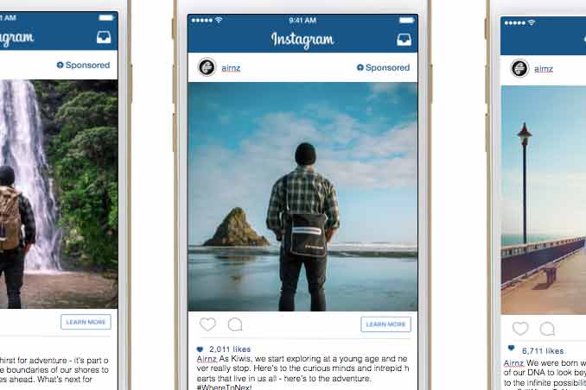Tap the comment bubble icon on right phone
Viewport: 586px width, 390px height.
click(x=547, y=329)
